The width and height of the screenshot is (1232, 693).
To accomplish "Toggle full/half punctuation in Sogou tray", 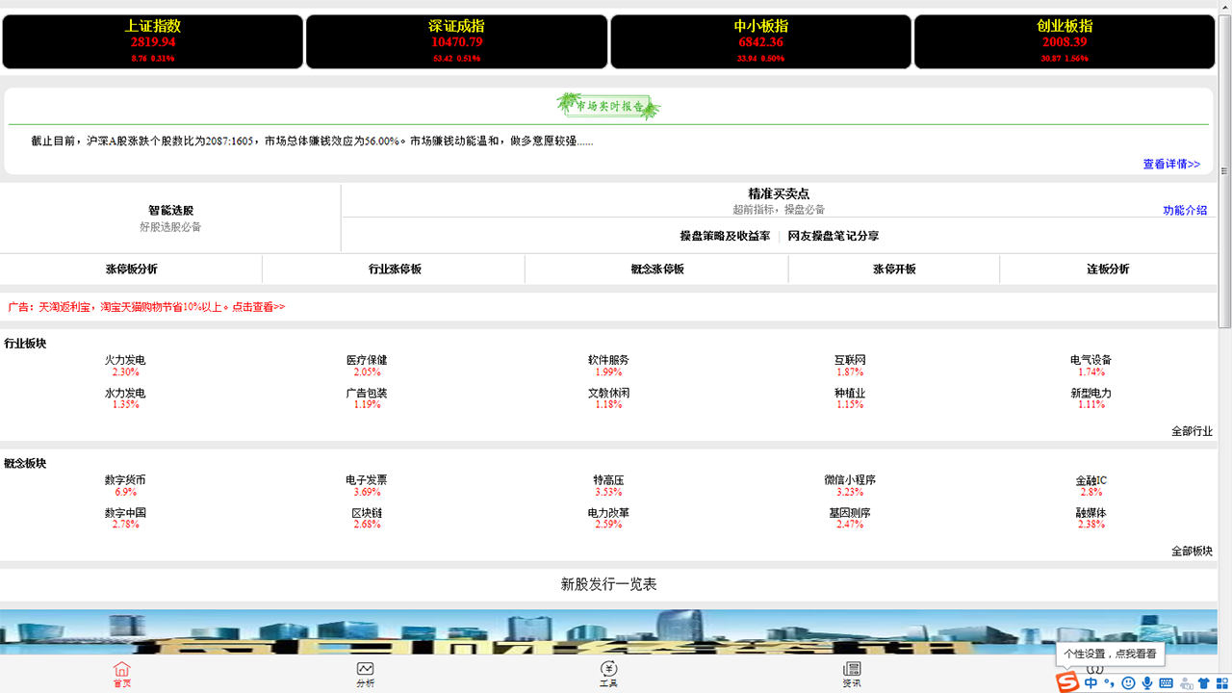I will (x=1109, y=682).
